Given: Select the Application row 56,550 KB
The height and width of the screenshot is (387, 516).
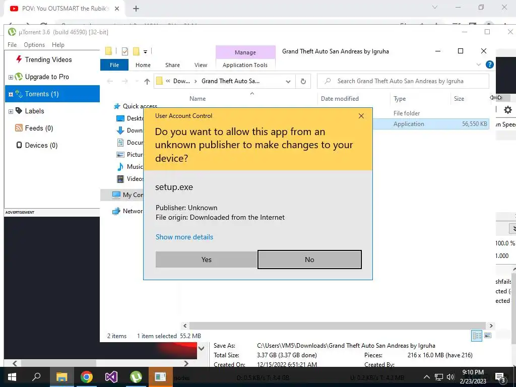Looking at the screenshot, I should [x=431, y=124].
